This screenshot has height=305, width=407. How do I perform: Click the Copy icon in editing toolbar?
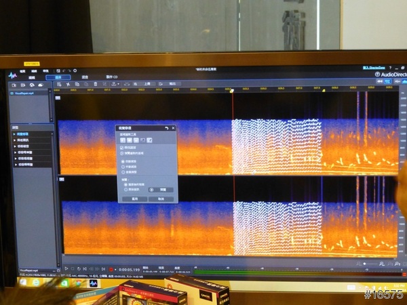77,84
